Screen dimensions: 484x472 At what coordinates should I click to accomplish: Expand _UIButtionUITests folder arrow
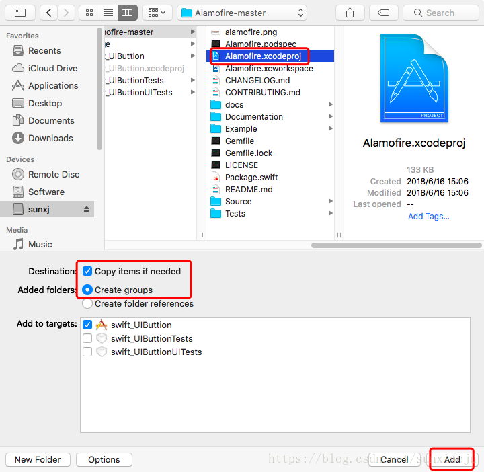pos(193,93)
